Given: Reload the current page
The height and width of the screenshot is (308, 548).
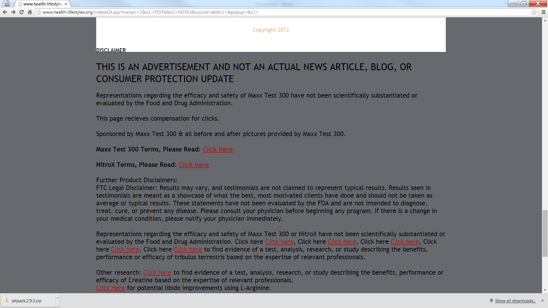Looking at the screenshot, I should [x=21, y=12].
